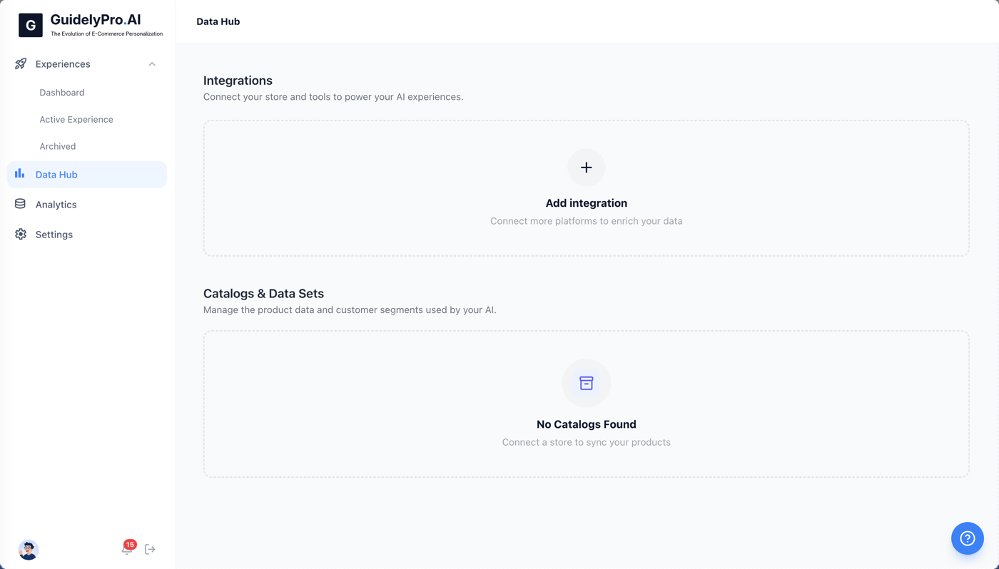Click the Catalogs & Data Sets heading

point(263,294)
